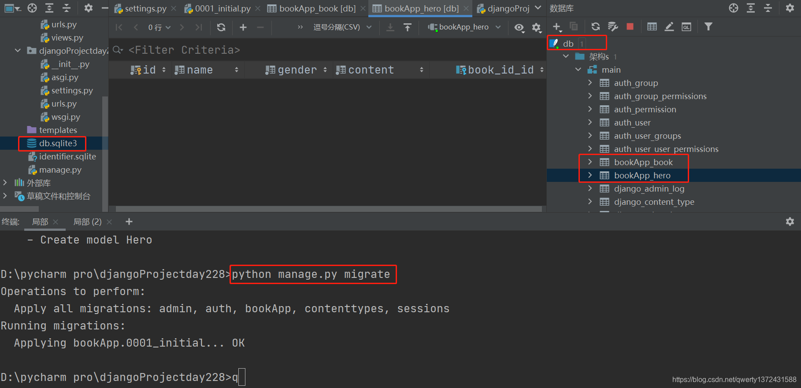
Task: Refresh the Database panel
Action: pos(596,26)
